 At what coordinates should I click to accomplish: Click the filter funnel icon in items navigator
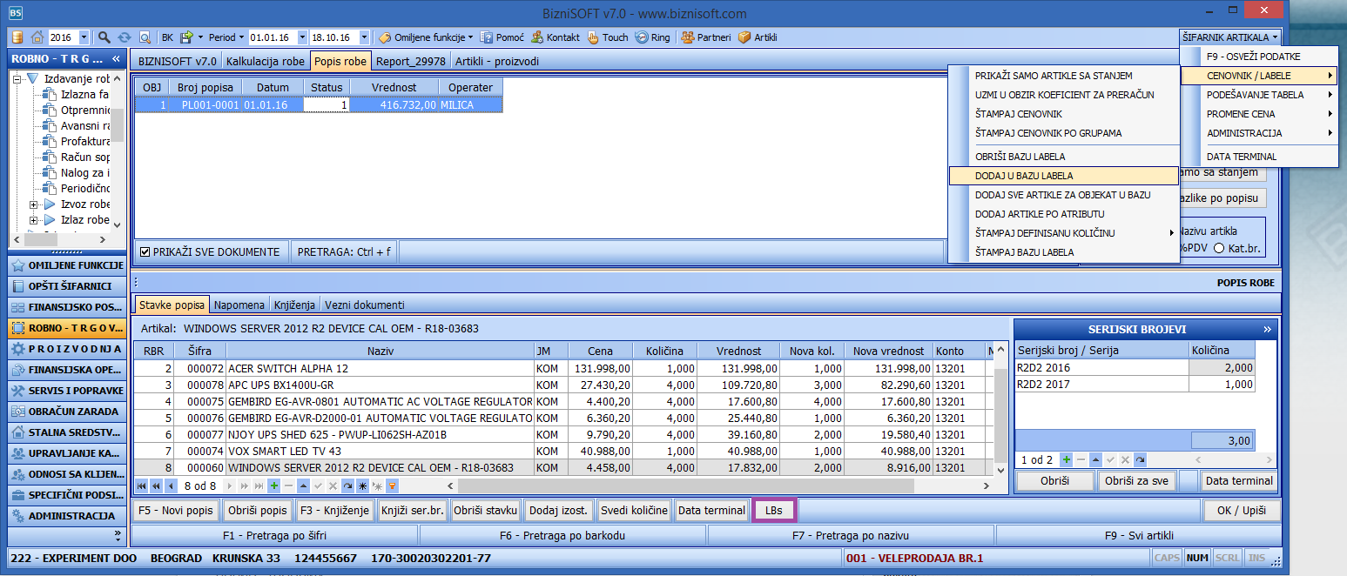[x=392, y=486]
